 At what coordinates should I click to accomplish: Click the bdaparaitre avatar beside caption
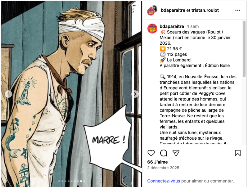point(152,29)
